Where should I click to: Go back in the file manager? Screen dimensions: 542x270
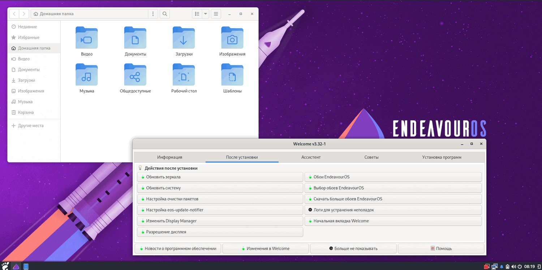coord(14,14)
